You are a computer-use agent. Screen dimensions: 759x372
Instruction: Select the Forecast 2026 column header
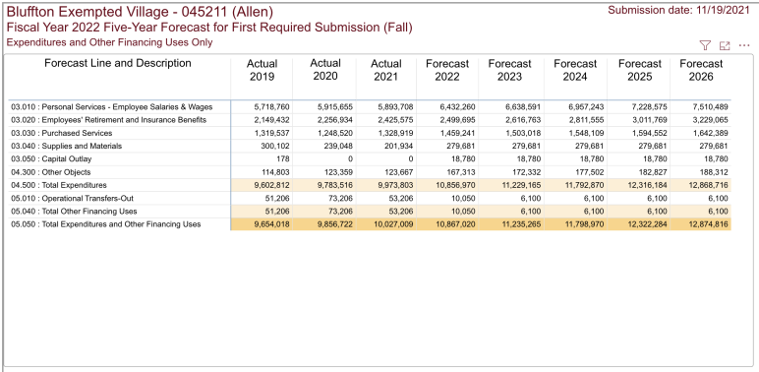[701, 70]
